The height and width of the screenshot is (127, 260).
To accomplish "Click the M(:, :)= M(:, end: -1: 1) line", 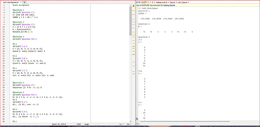I will pyautogui.click(x=25, y=104).
